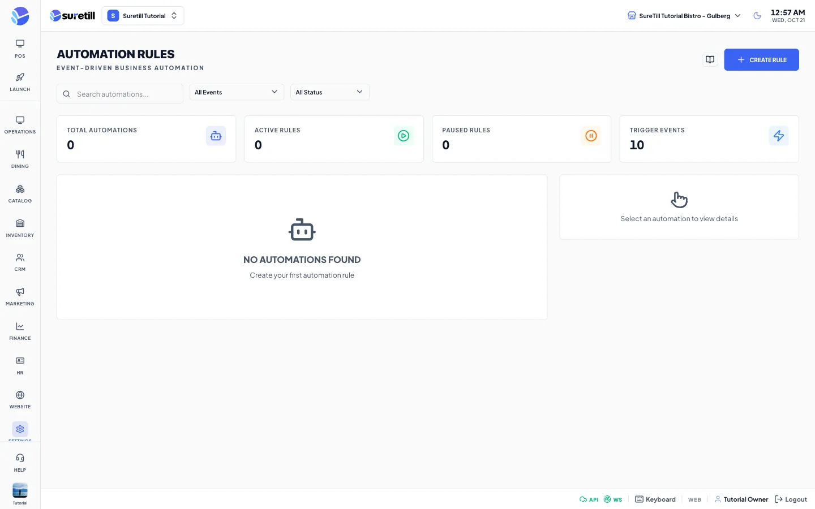Open the CRM people icon
The width and height of the screenshot is (815, 509).
[20, 257]
